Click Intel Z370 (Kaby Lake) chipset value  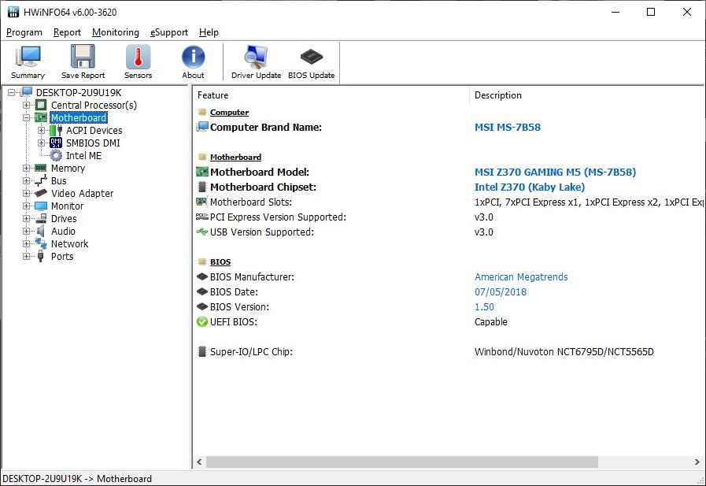pos(530,187)
